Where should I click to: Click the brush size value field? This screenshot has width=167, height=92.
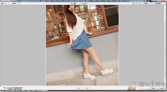pyautogui.click(x=7, y=4)
